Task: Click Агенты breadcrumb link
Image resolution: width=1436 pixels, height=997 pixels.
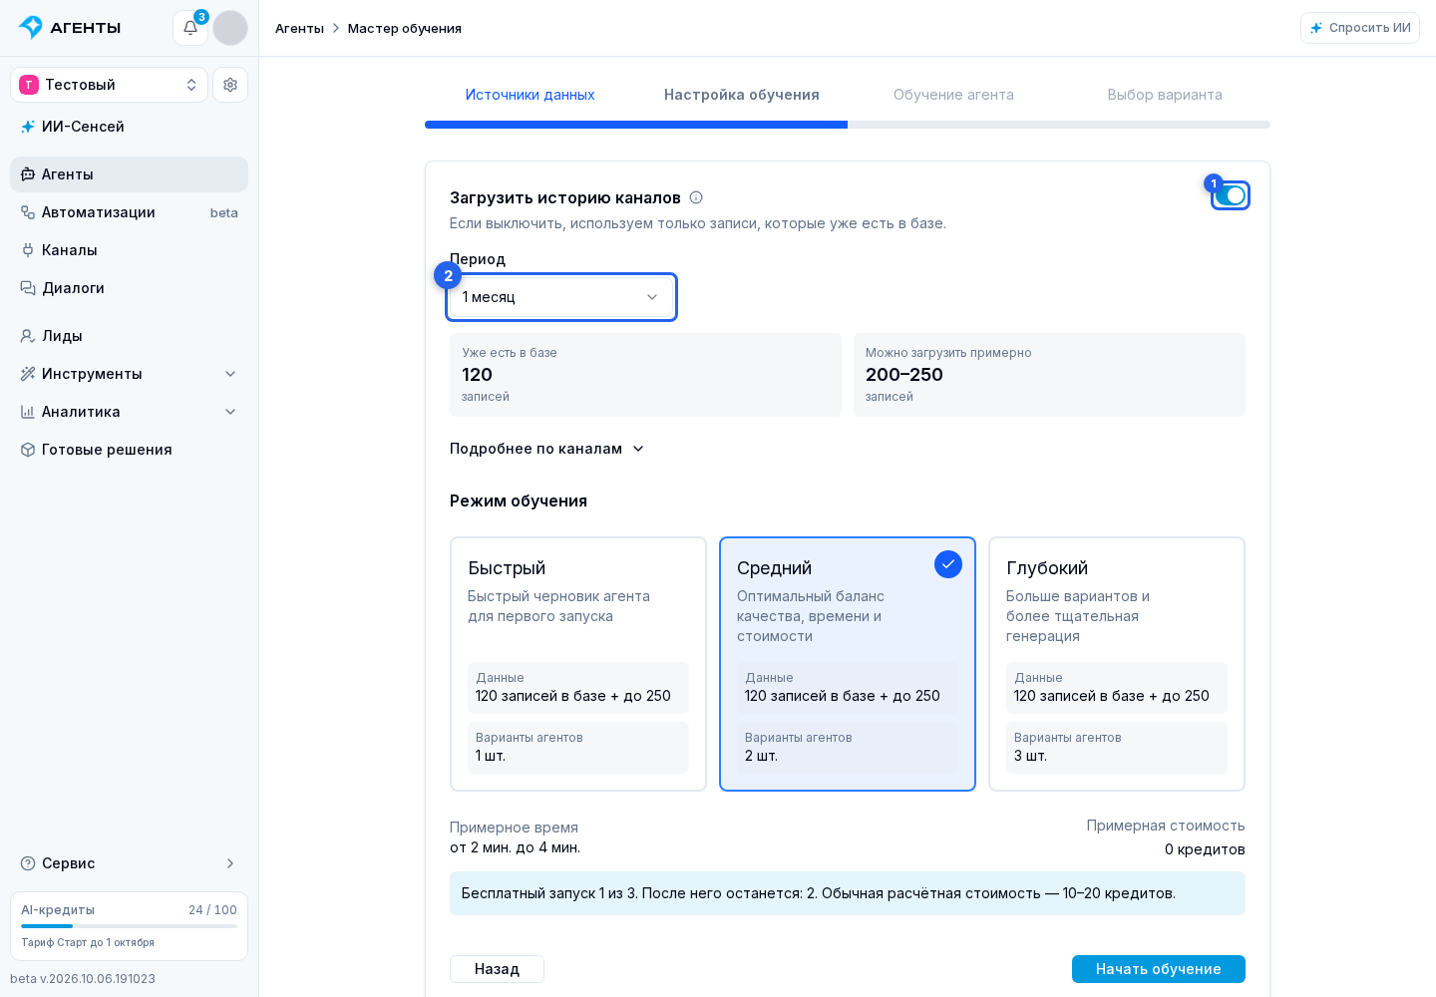Action: [299, 28]
